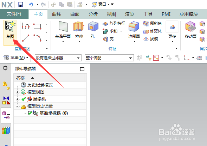The height and width of the screenshot is (146, 207).
Task: Open the 求和 dropdown arrow
Action: 121,31
